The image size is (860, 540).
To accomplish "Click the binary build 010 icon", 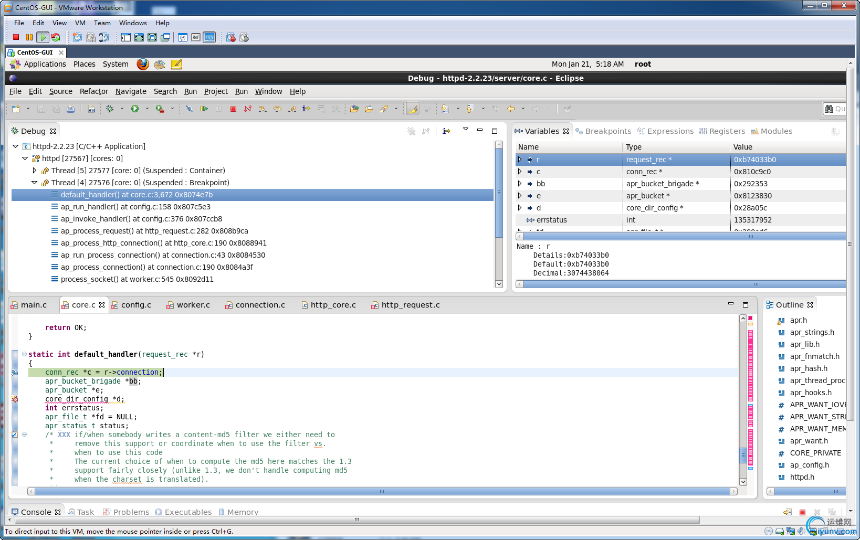I will tap(92, 109).
